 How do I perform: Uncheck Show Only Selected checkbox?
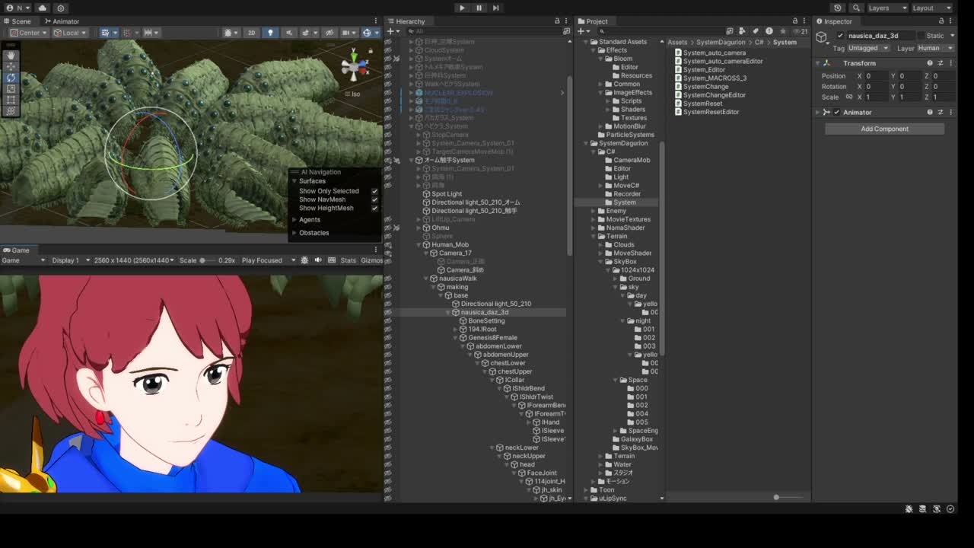(x=374, y=191)
